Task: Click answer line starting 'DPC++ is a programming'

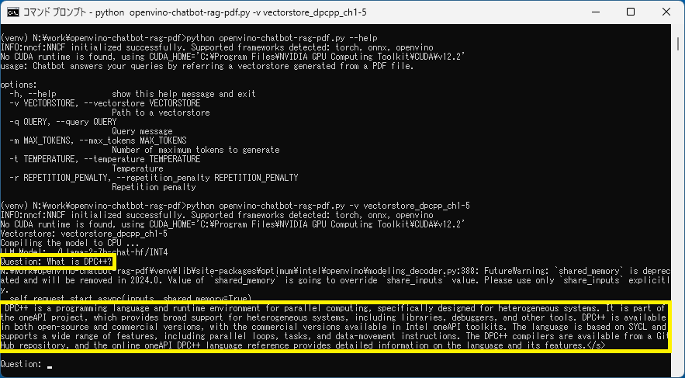Action: pos(335,308)
